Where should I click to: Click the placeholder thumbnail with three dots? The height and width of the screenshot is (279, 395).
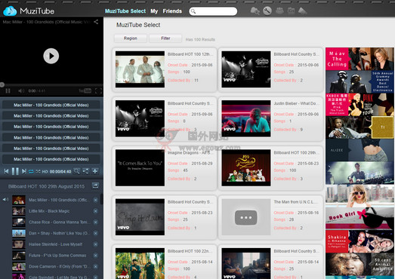click(246, 217)
